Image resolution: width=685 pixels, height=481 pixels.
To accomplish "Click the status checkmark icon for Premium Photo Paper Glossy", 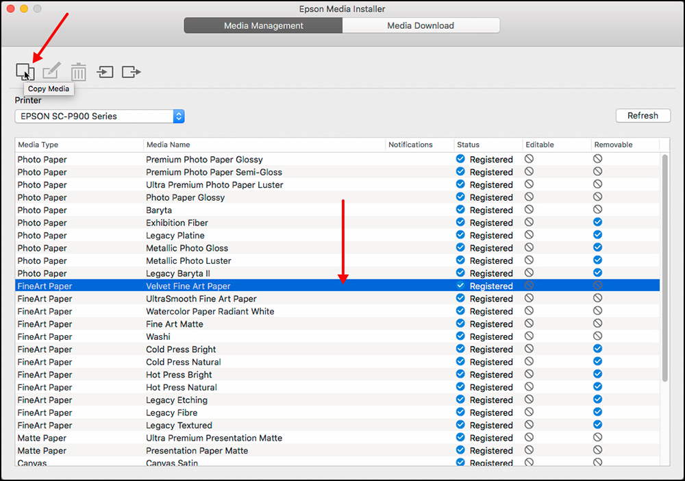I will click(460, 158).
